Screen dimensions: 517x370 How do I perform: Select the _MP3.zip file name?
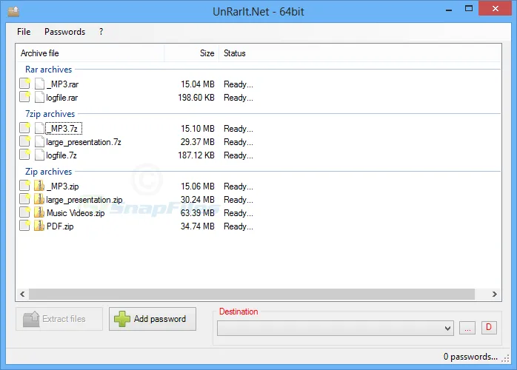click(x=63, y=186)
